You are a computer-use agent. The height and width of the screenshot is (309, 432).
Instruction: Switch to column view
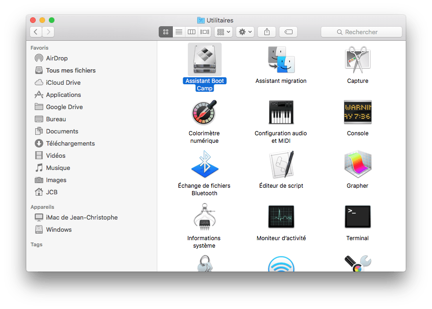pos(192,32)
